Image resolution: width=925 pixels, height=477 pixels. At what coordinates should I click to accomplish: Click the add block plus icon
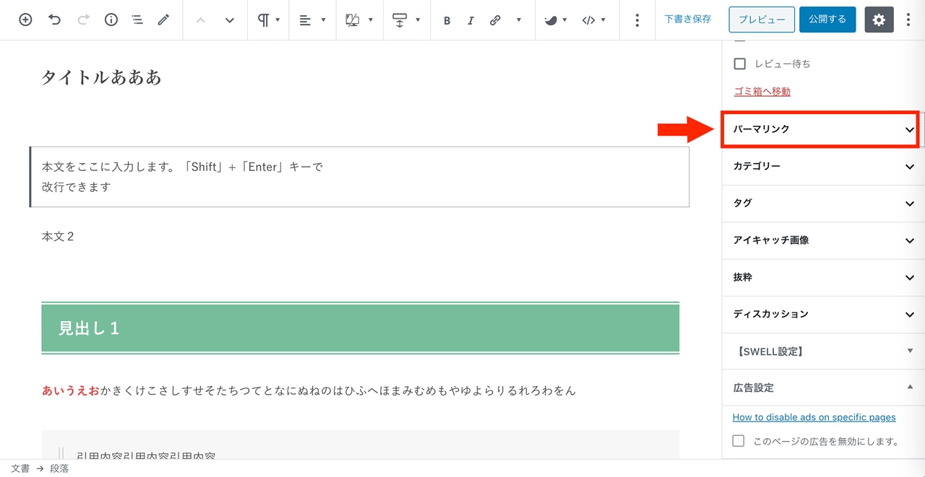pyautogui.click(x=25, y=20)
